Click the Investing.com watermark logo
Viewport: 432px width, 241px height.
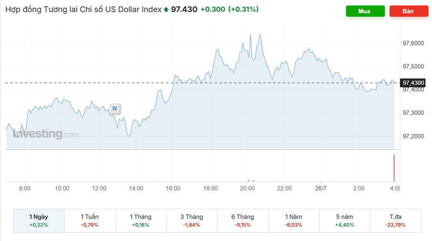pos(46,134)
